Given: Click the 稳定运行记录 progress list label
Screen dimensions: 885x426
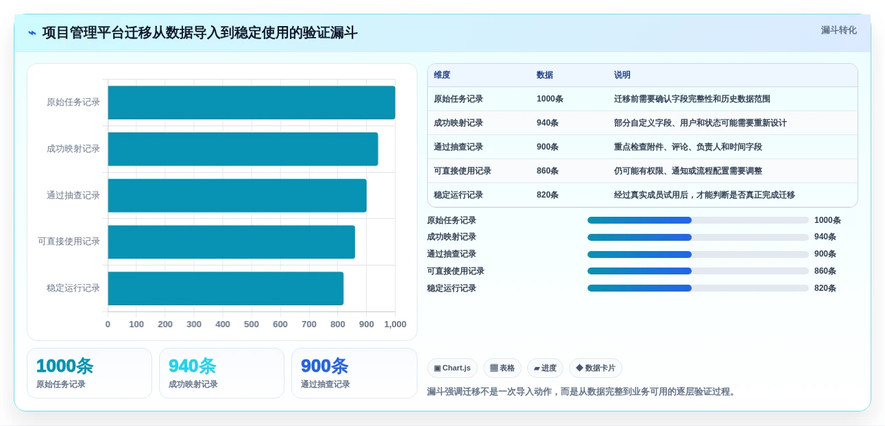Looking at the screenshot, I should pos(452,288).
